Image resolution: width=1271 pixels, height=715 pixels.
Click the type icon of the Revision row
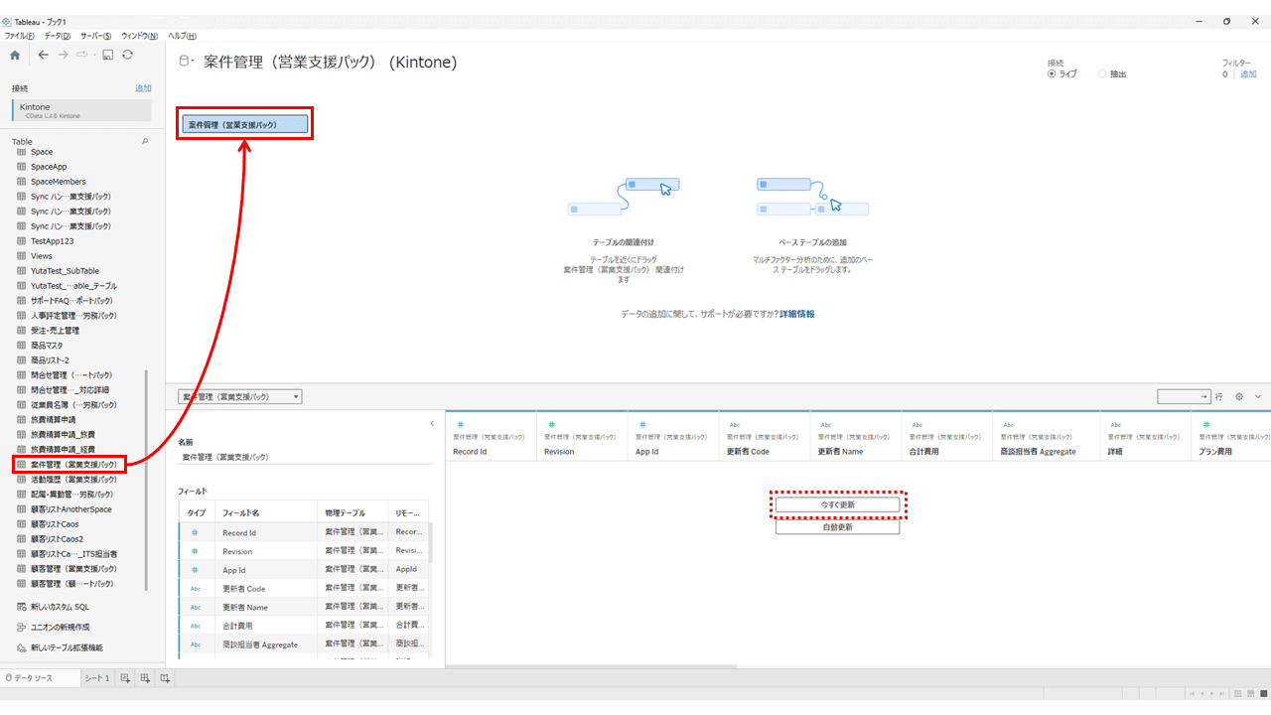pyautogui.click(x=196, y=551)
